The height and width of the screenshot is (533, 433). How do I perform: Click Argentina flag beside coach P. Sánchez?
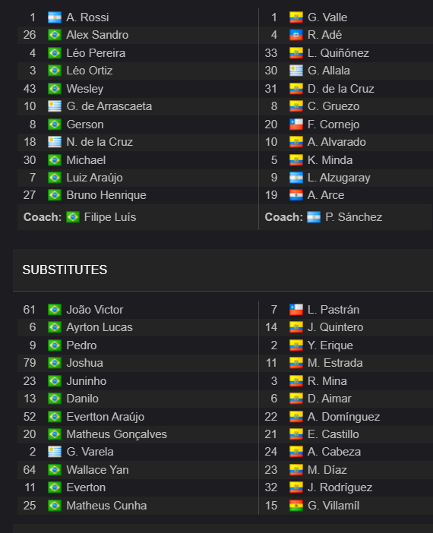click(x=314, y=217)
